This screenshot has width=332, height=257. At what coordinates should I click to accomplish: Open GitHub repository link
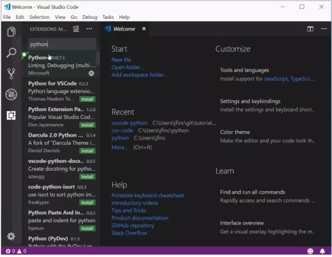pyautogui.click(x=133, y=226)
